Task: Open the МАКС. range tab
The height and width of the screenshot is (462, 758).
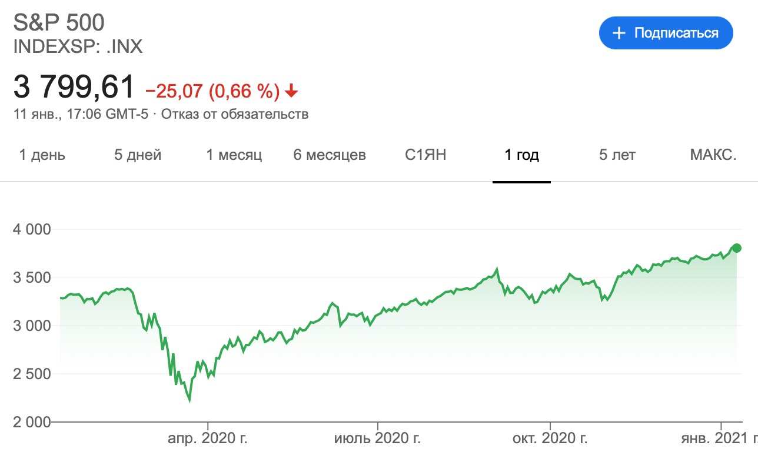Action: point(713,155)
